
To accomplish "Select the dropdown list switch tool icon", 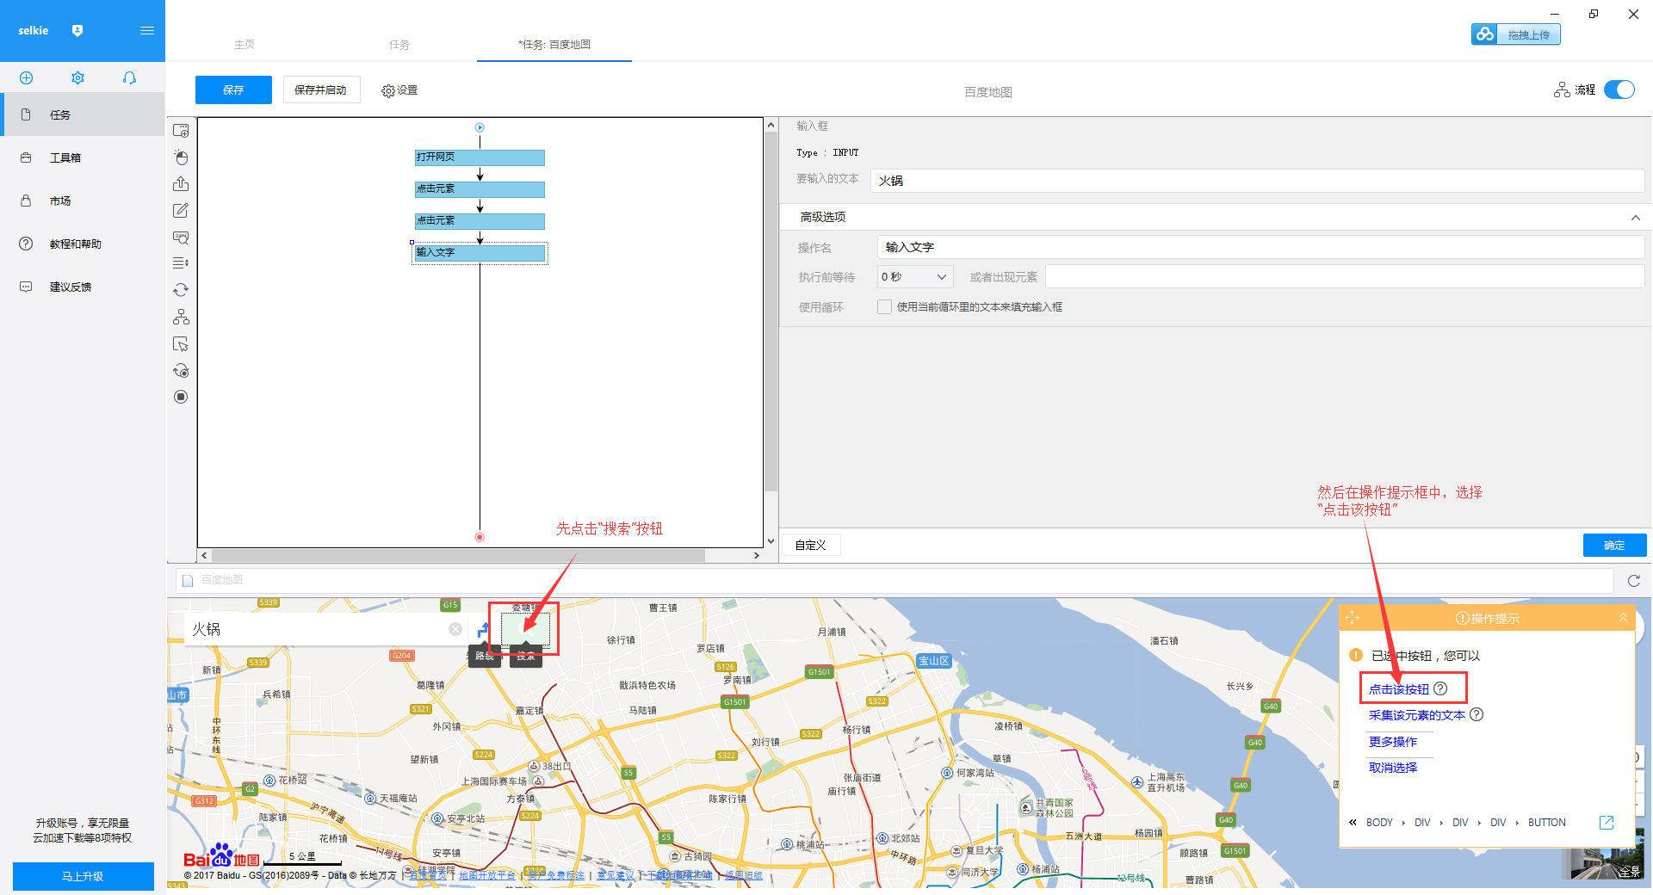I will click(181, 263).
